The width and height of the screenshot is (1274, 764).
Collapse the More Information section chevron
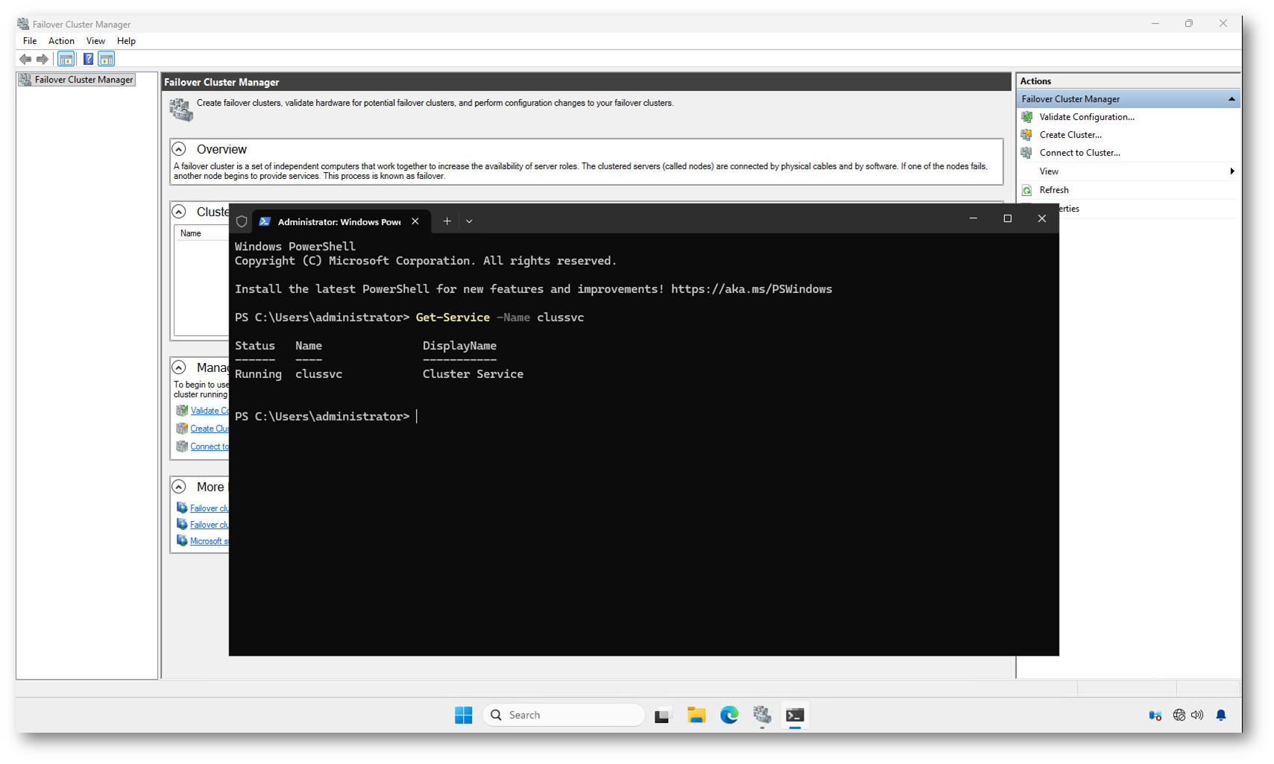tap(179, 487)
